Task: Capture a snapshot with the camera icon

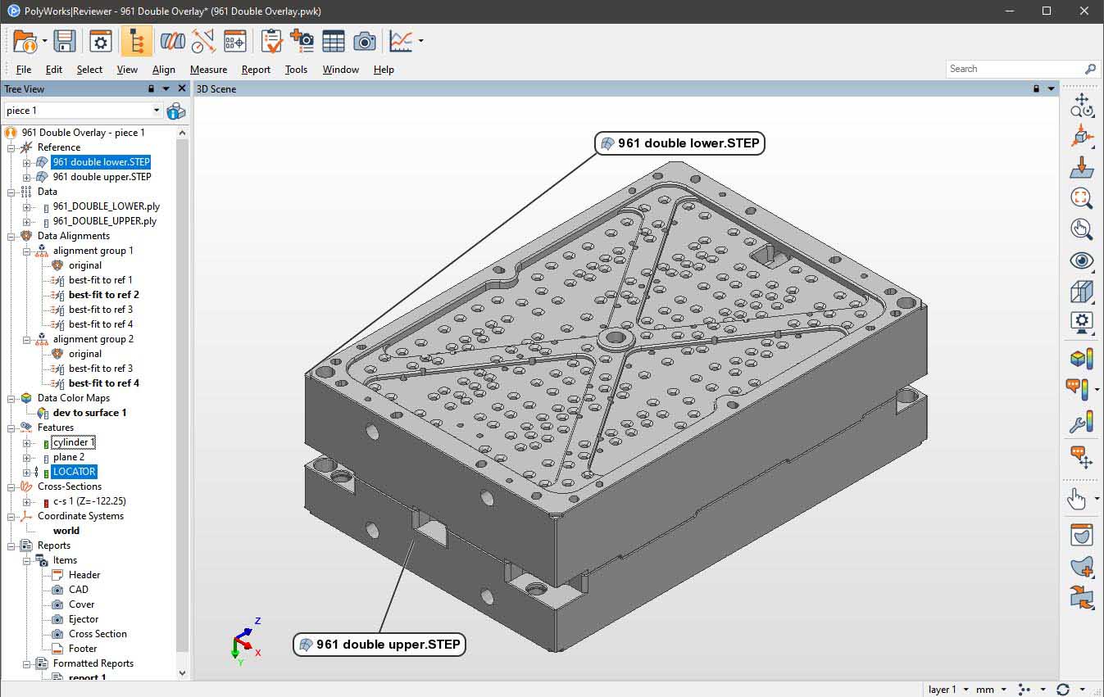Action: click(365, 41)
